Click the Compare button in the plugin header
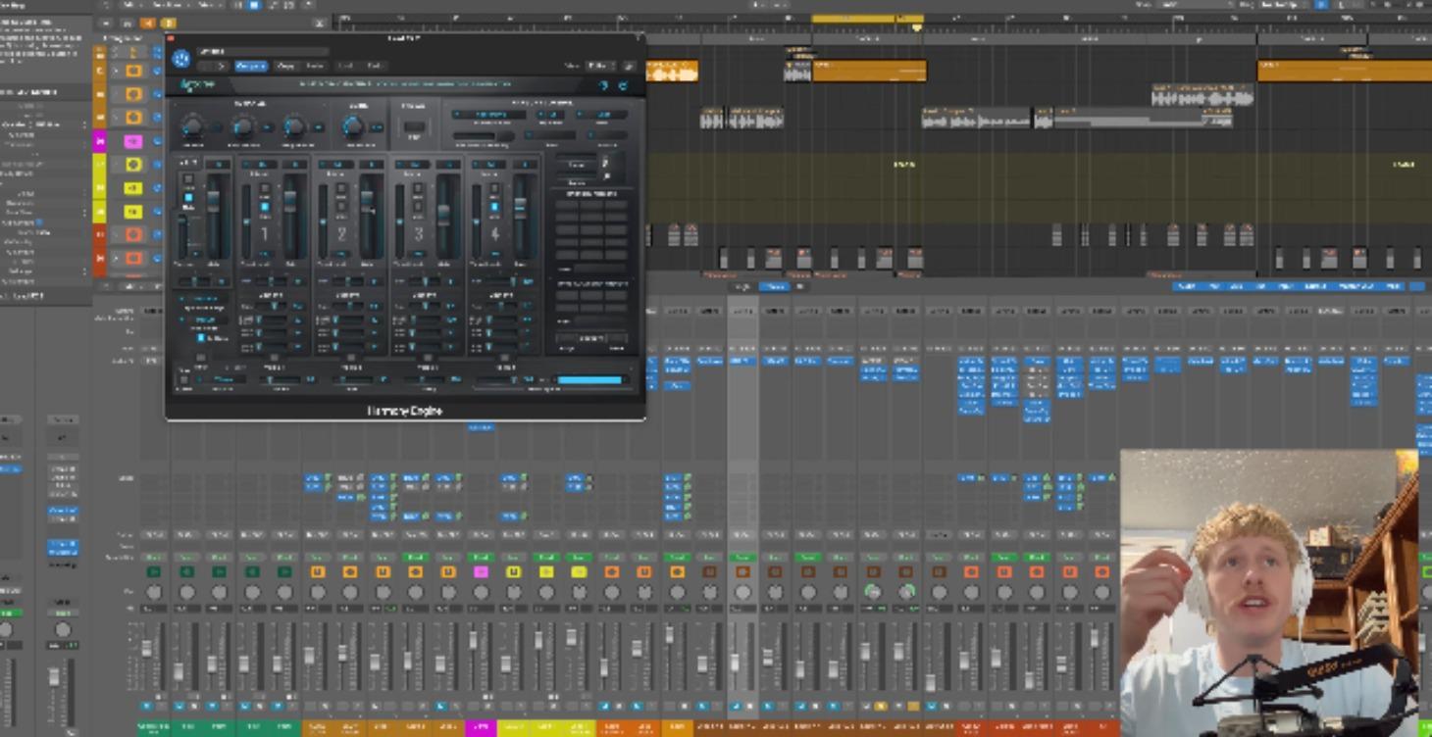Image resolution: width=1432 pixels, height=737 pixels. click(x=252, y=67)
